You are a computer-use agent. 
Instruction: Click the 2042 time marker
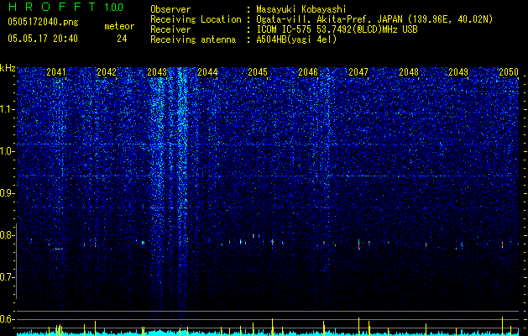[x=107, y=72]
